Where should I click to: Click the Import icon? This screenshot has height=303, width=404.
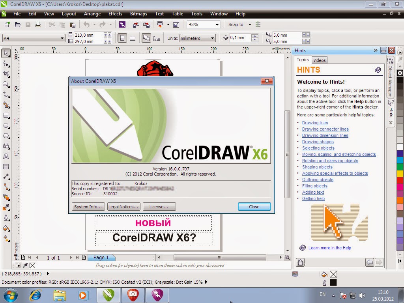pyautogui.click(x=136, y=24)
